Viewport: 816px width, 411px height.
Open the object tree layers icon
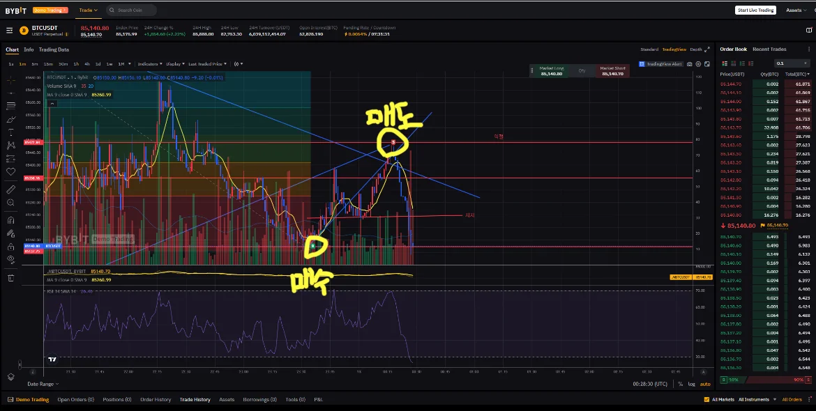(11, 377)
